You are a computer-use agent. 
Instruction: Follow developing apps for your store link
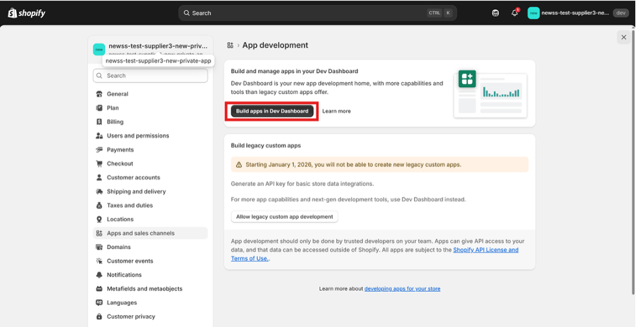[x=402, y=288]
